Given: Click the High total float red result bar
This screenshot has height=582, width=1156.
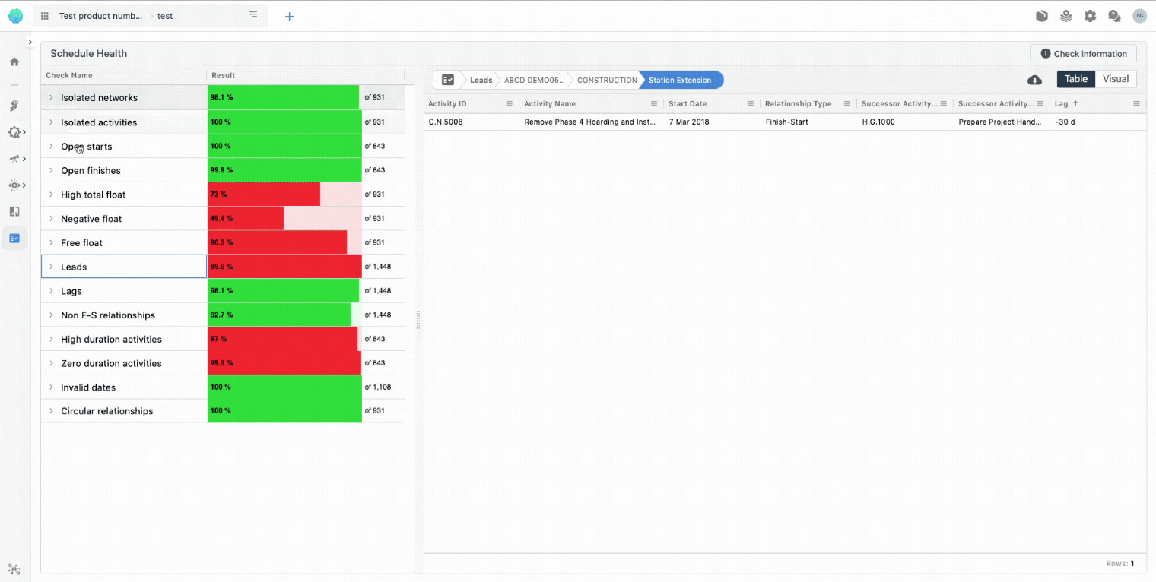Looking at the screenshot, I should point(263,195).
